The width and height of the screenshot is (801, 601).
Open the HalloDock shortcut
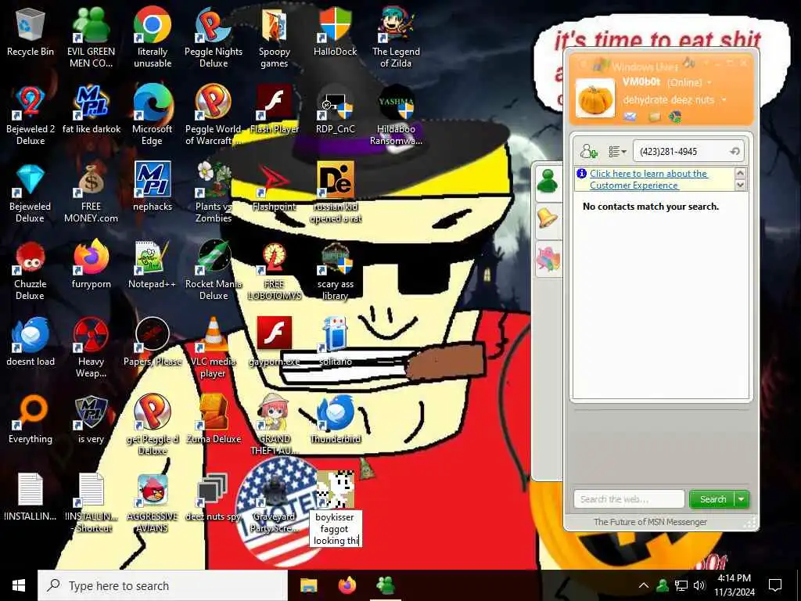pyautogui.click(x=335, y=31)
